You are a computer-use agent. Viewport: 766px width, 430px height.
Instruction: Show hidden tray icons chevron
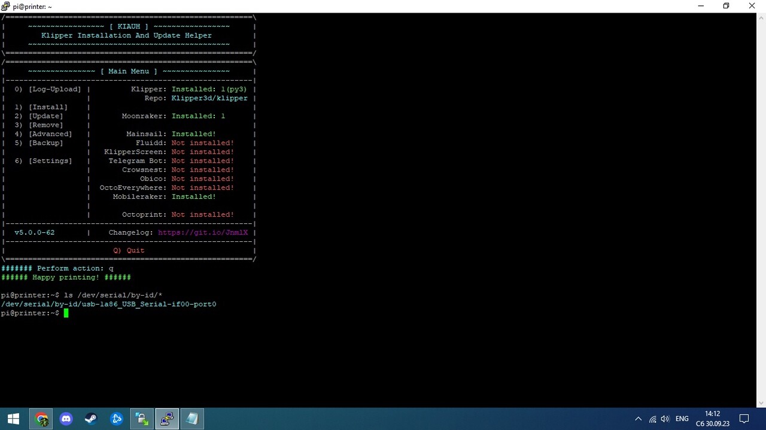[638, 419]
